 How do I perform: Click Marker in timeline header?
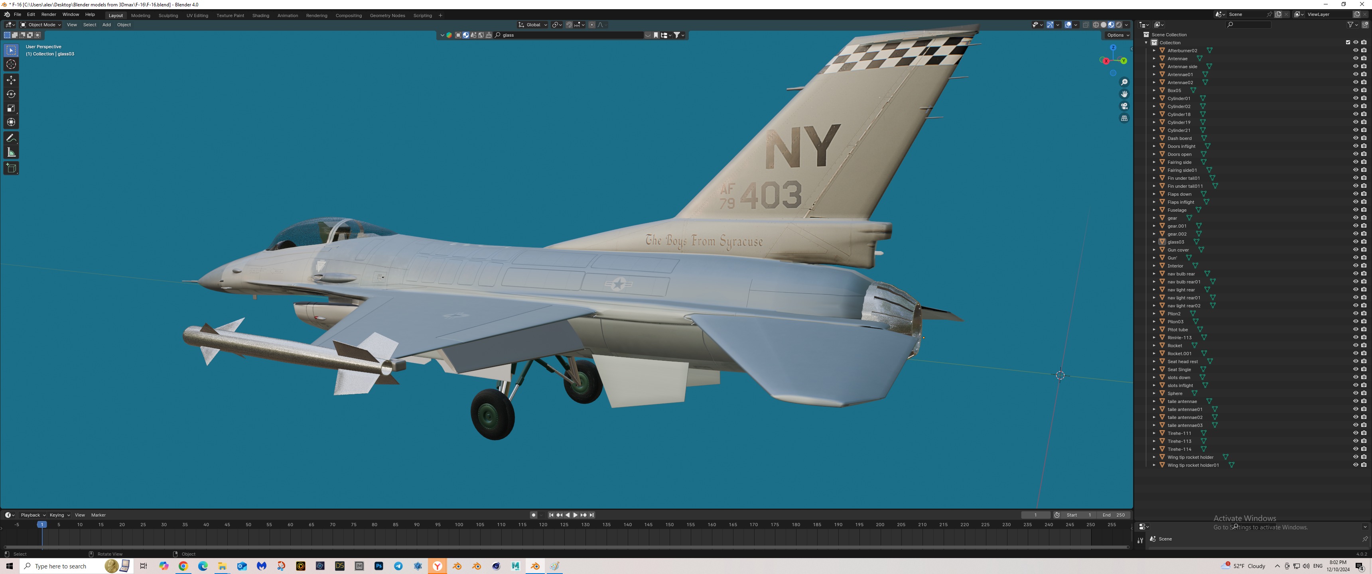[x=99, y=515]
